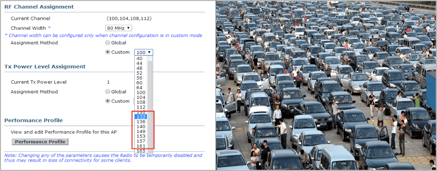Choose channel 64 in the list

(x=141, y=88)
